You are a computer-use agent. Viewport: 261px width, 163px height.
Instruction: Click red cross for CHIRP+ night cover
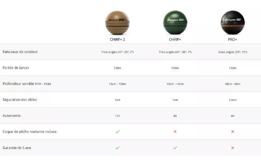[175, 132]
